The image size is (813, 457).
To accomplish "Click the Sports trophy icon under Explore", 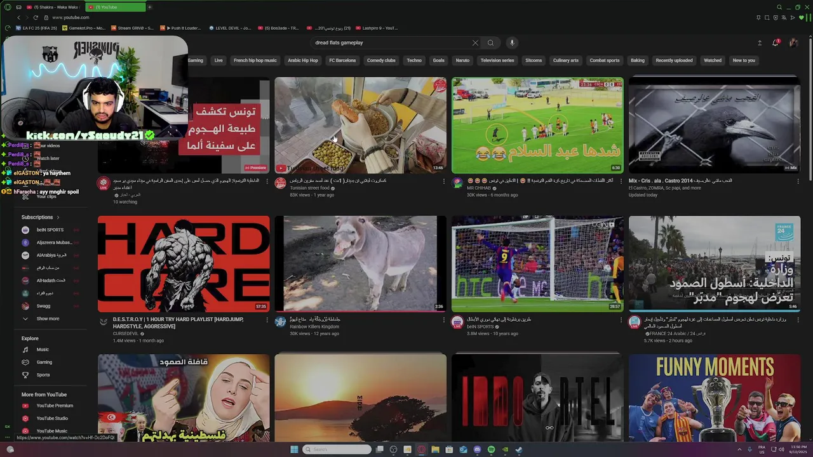I will coord(25,375).
